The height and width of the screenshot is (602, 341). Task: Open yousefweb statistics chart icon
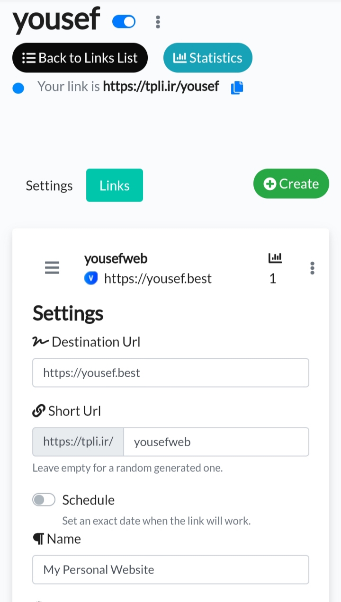275,258
